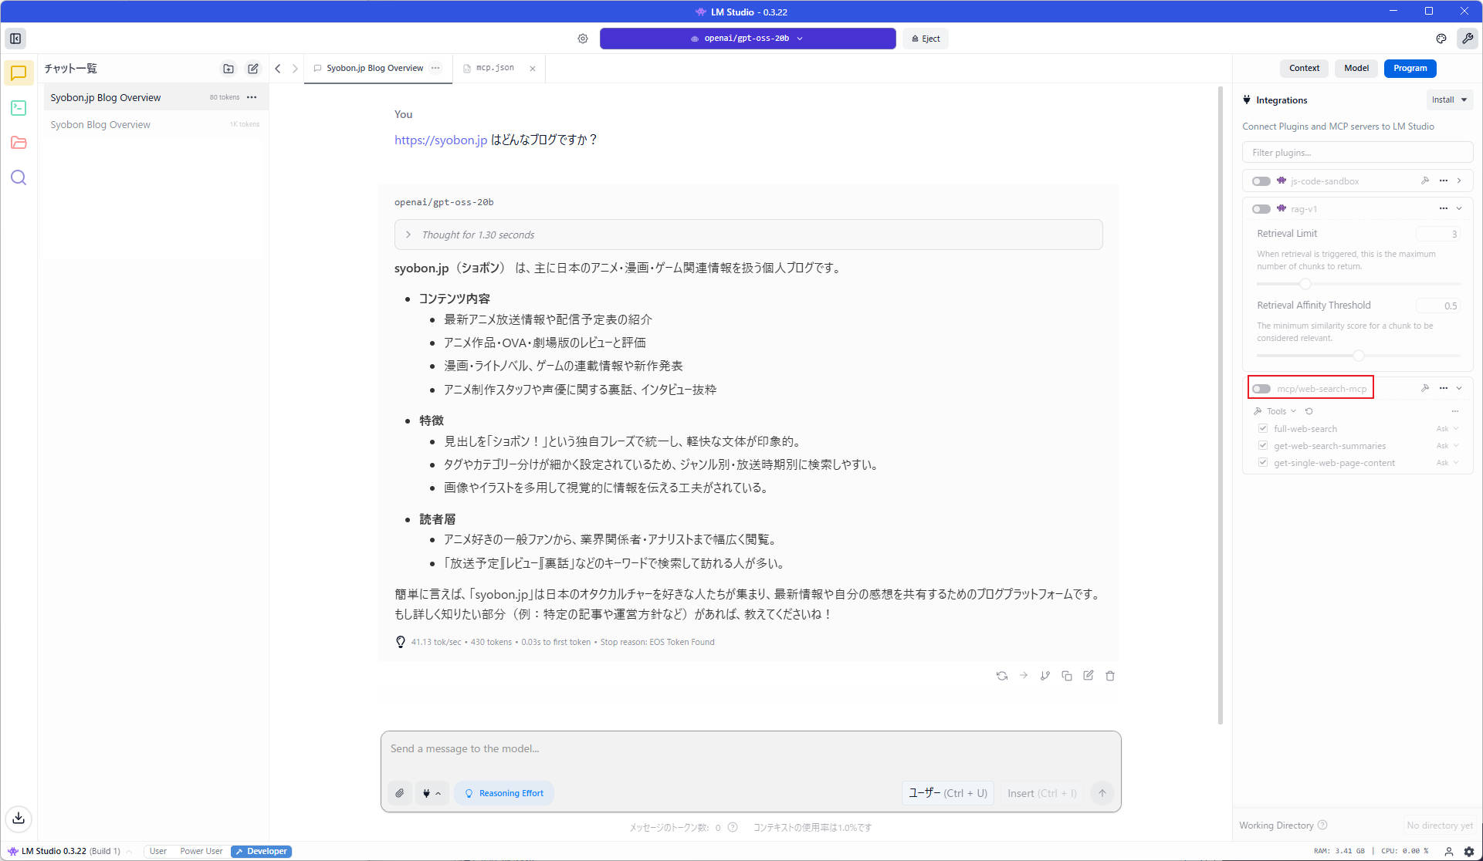
Task: Switch to User mode in status bar
Action: click(158, 852)
